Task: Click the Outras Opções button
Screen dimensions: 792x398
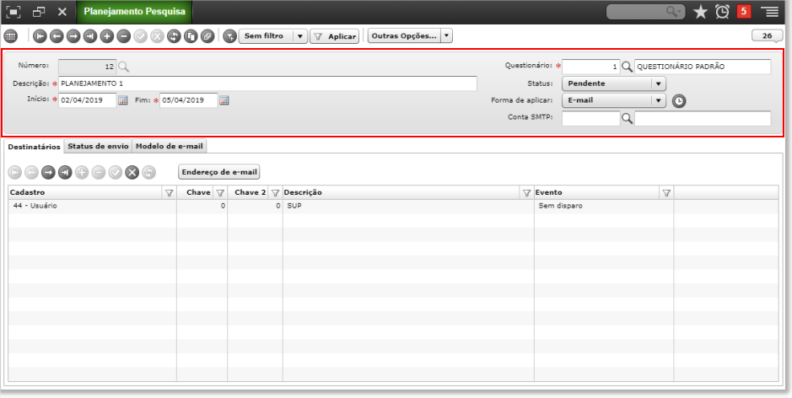Action: coord(404,36)
